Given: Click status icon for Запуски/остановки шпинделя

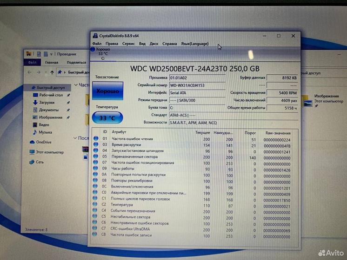Looking at the screenshot, I should pos(96,150).
